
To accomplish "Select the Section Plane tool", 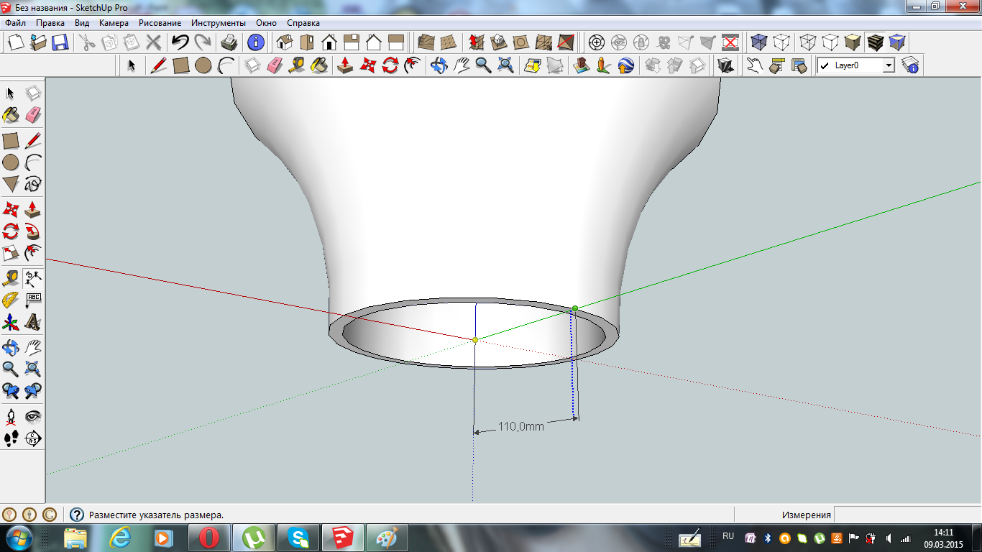I will click(32, 438).
